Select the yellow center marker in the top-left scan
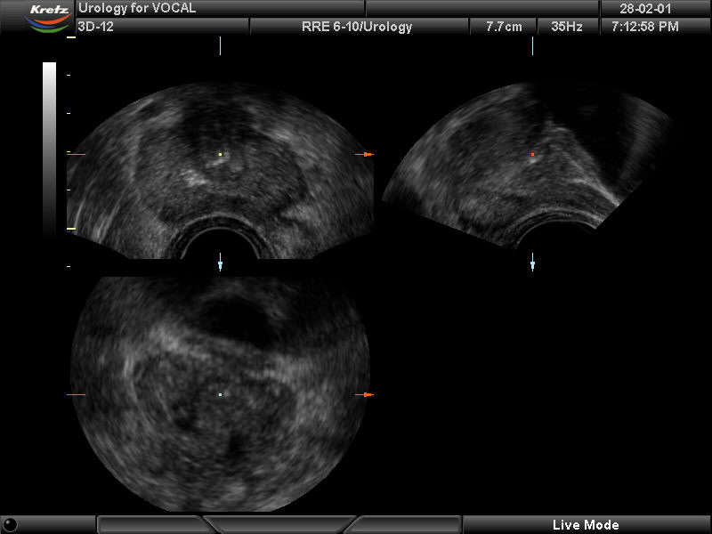Image resolution: width=712 pixels, height=534 pixels. 220,155
